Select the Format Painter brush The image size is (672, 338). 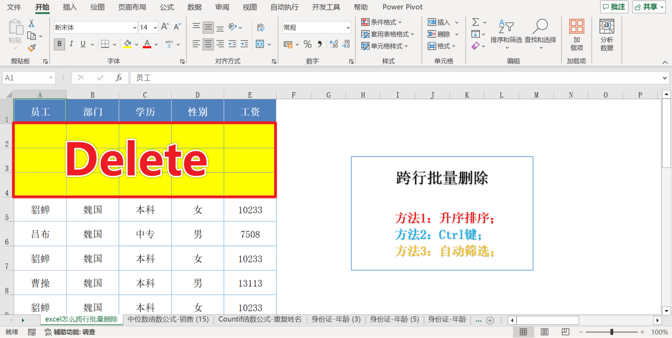coord(31,48)
